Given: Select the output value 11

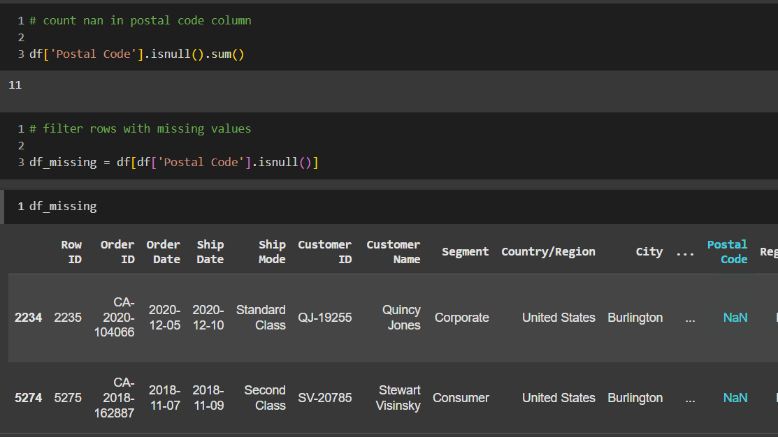Looking at the screenshot, I should click(15, 85).
